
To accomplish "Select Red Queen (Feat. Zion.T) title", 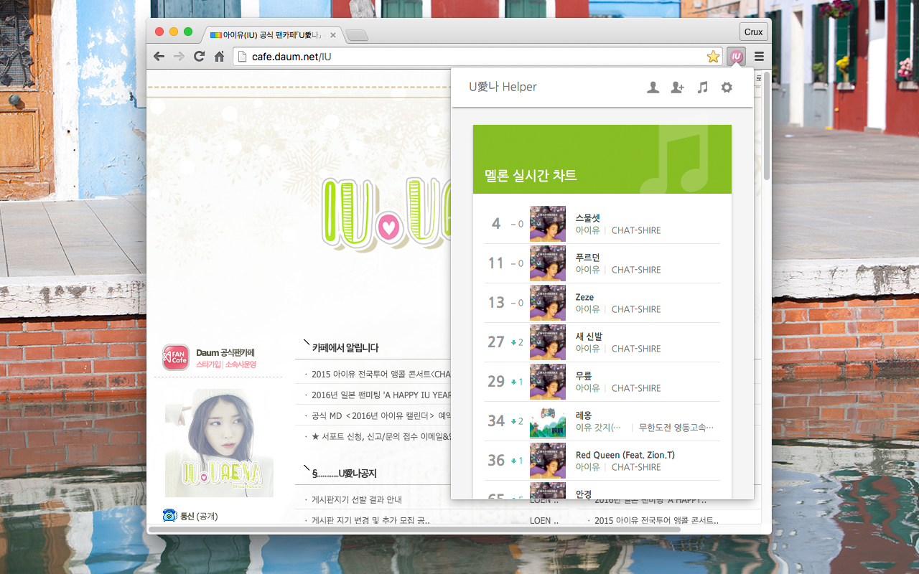I will 625,455.
